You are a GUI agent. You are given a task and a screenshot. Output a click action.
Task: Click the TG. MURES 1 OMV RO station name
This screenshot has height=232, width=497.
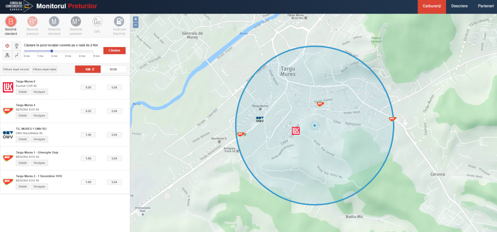31,129
